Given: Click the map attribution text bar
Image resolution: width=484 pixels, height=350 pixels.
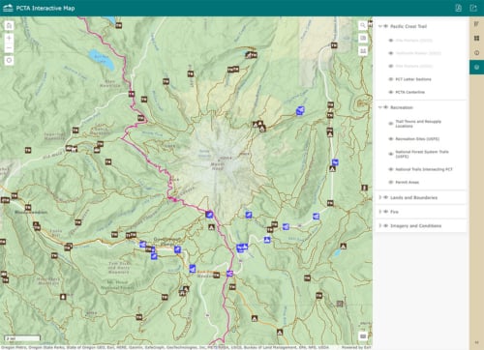Looking at the screenshot, I should (x=165, y=347).
